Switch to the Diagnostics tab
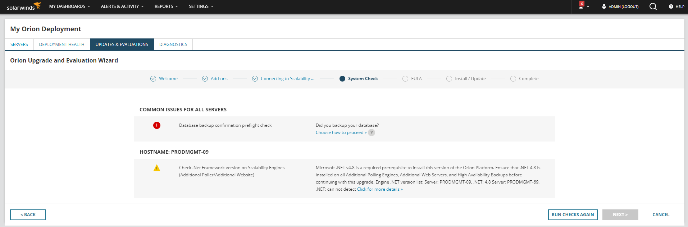Viewport: 688px width, 227px height. pos(173,45)
